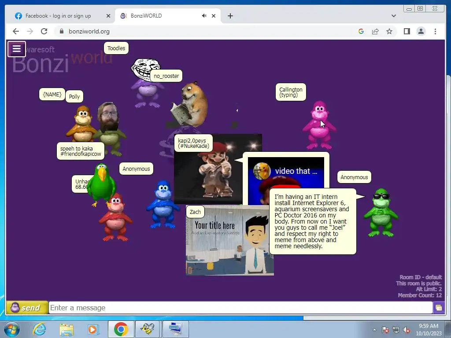Click Anonymous tag above green Bonzi
The width and height of the screenshot is (451, 338).
(354, 177)
